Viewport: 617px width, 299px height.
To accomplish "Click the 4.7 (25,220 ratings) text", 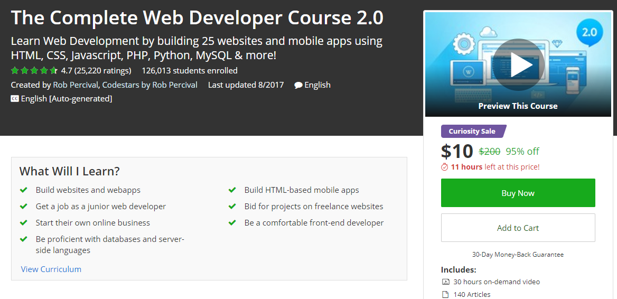I will (96, 71).
